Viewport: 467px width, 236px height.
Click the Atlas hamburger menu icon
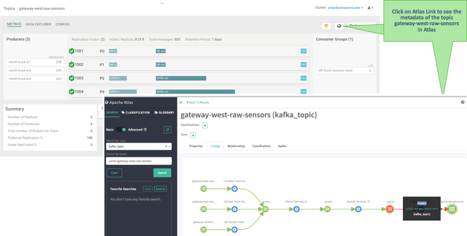tap(180, 102)
